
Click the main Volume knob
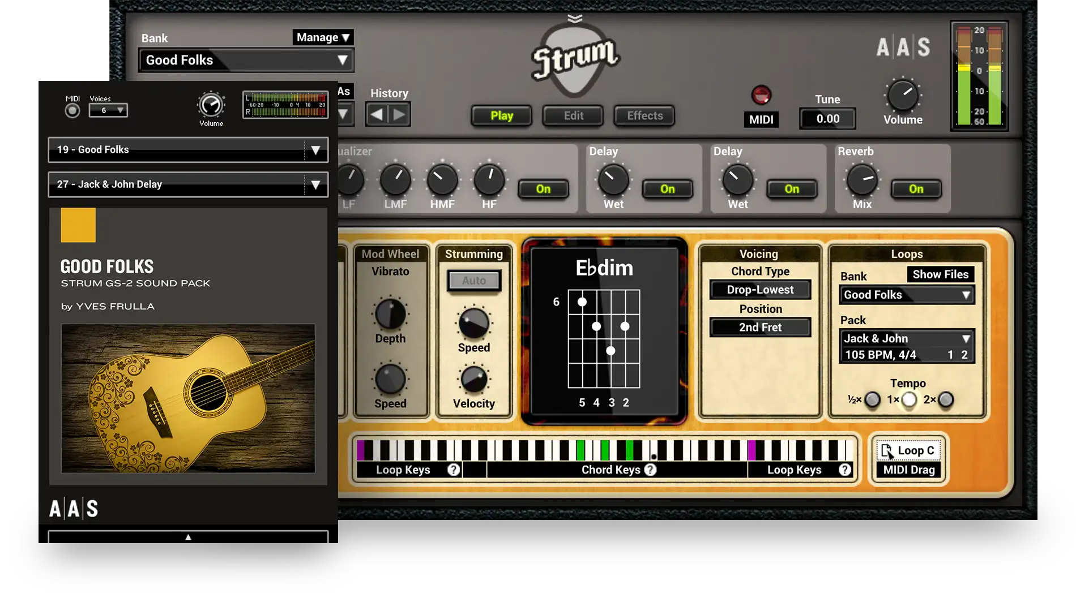902,95
